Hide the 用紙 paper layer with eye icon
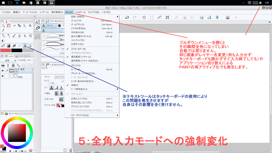Screen dimensions: 272x153 [x=3, y=76]
